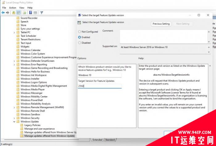Click the Windows Sandbox folder icon
The image size is (216, 146).
click(x=18, y=114)
